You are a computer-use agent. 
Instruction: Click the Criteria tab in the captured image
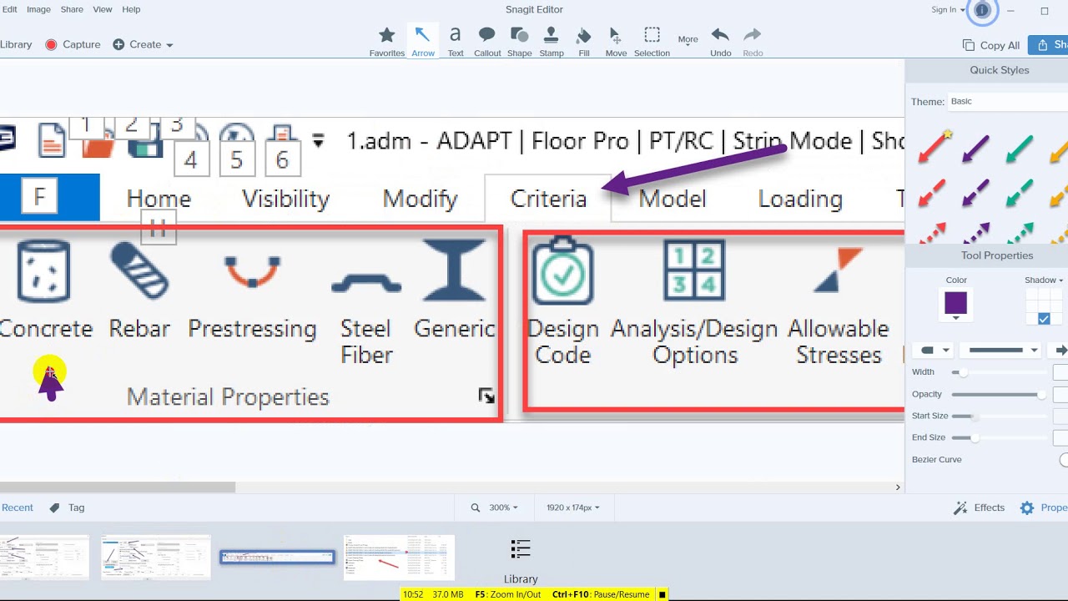(548, 199)
